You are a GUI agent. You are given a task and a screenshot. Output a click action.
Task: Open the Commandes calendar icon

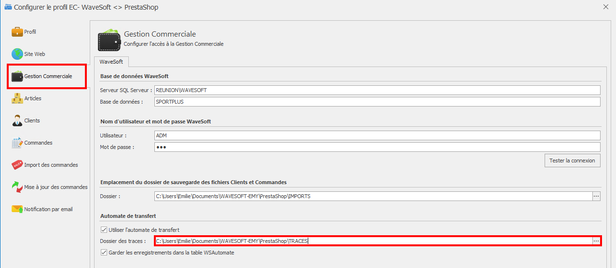17,143
